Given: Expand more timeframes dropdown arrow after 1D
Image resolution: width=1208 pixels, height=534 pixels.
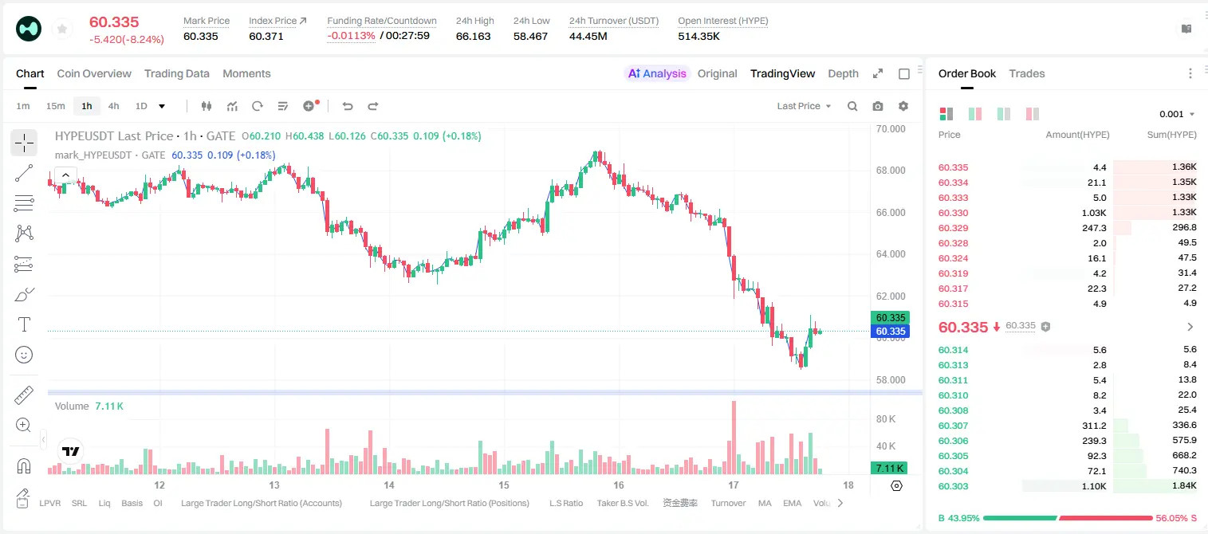Looking at the screenshot, I should click(x=162, y=106).
